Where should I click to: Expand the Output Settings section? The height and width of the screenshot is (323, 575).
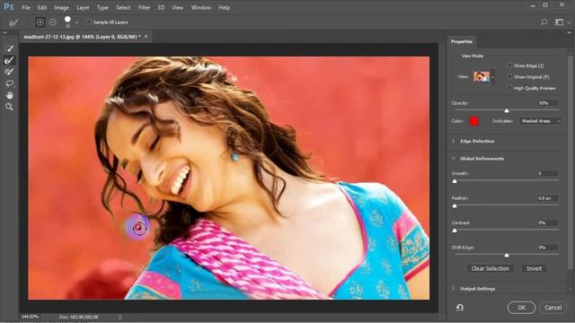pyautogui.click(x=453, y=289)
